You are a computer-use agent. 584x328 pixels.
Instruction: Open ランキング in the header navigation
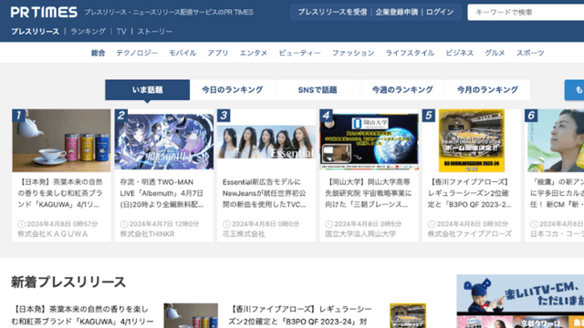tap(88, 32)
